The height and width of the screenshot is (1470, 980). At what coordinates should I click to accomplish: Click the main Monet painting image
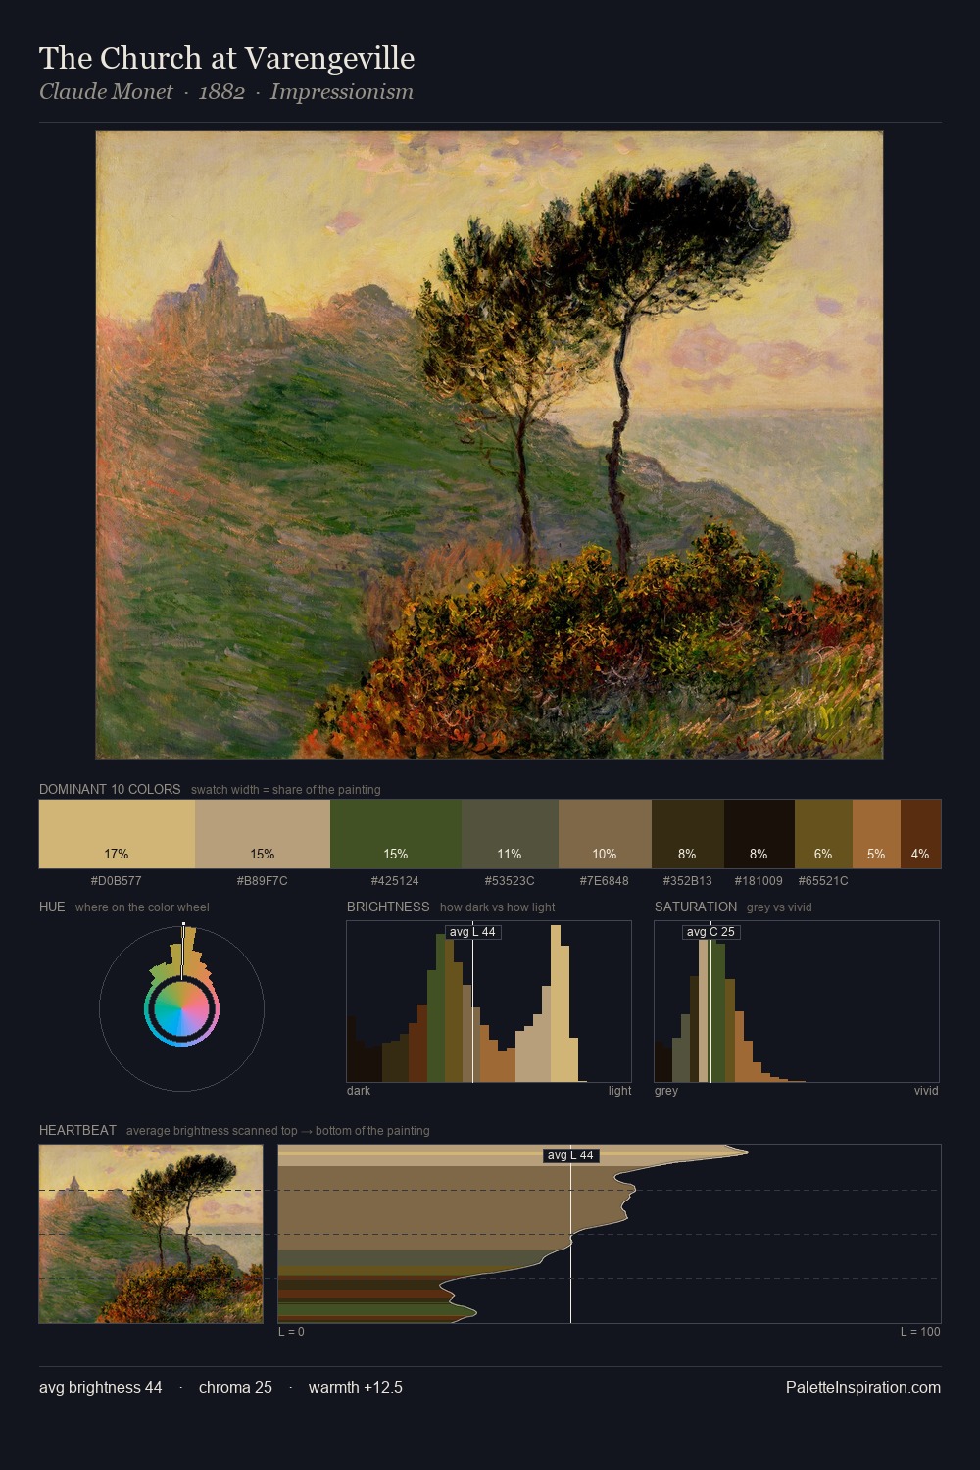point(489,445)
